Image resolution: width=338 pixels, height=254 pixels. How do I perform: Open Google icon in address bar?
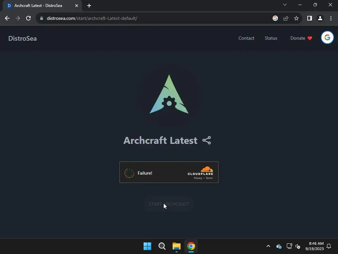pyautogui.click(x=275, y=19)
